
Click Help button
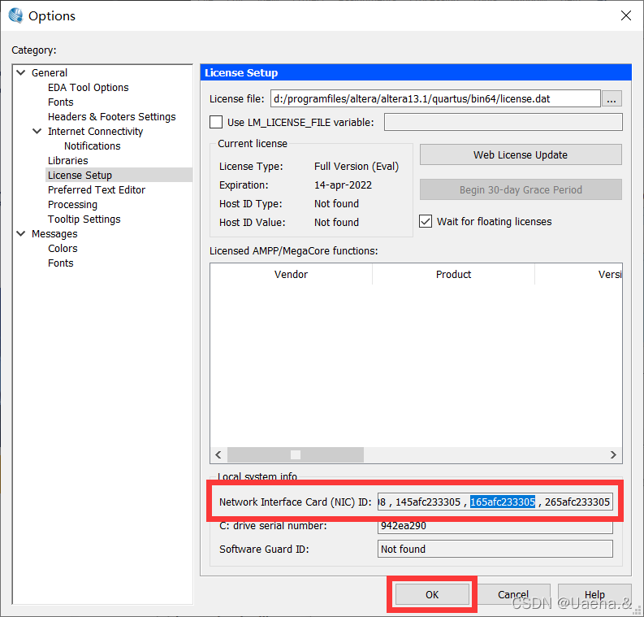594,594
